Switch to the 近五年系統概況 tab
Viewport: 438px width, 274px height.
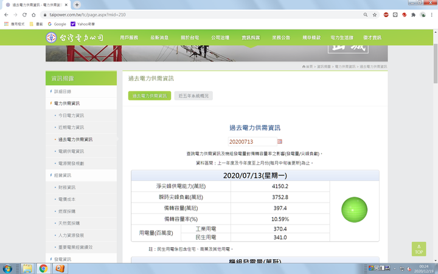[x=193, y=96]
